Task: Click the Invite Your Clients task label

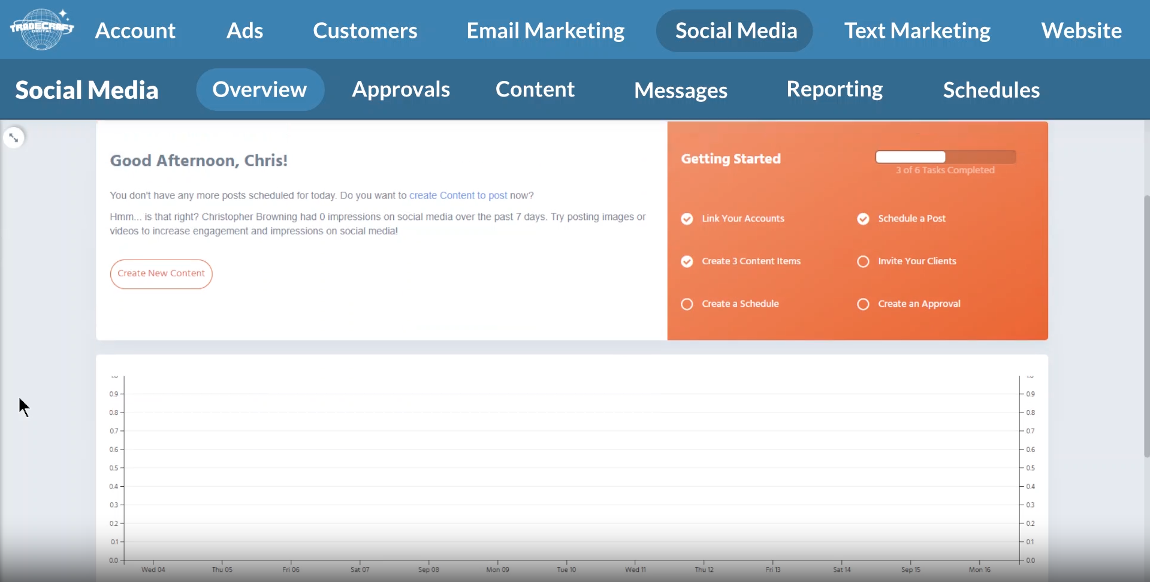Action: (917, 261)
